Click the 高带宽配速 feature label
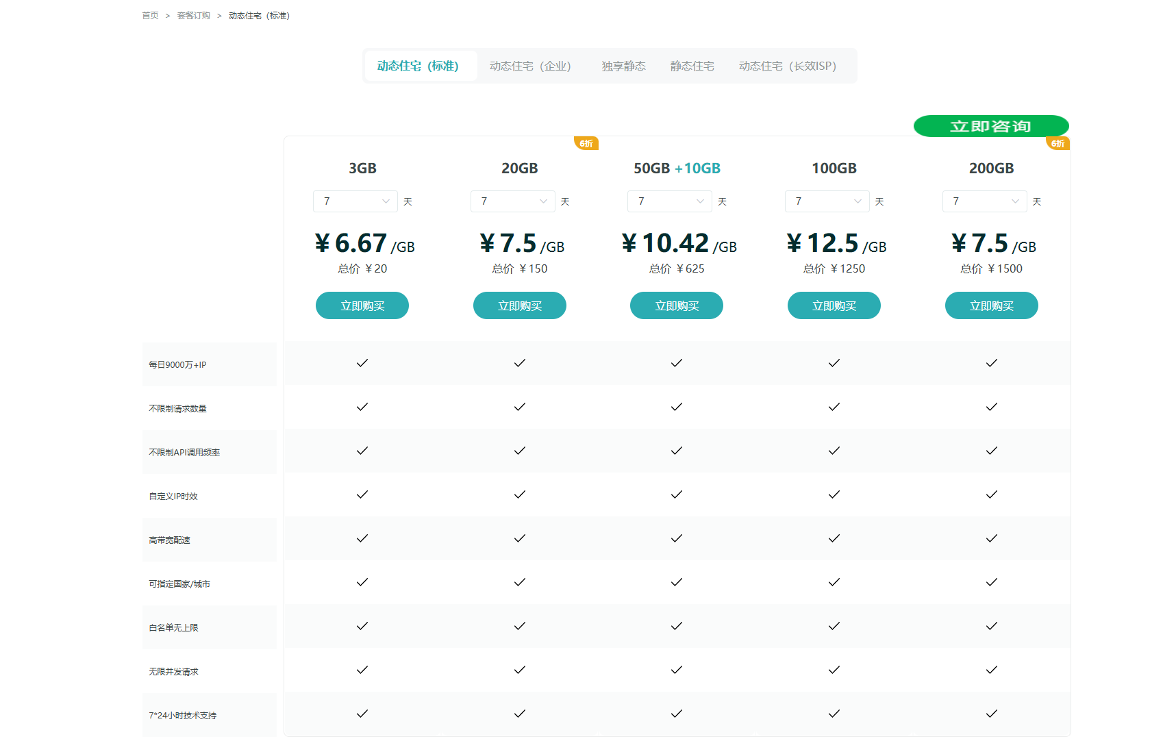This screenshot has height=752, width=1176. click(x=169, y=540)
